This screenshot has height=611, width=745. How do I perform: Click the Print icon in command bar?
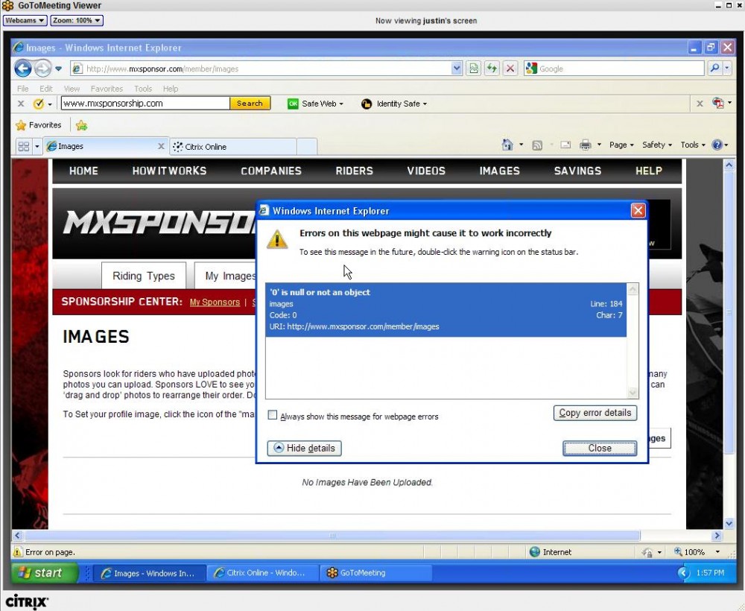(586, 145)
